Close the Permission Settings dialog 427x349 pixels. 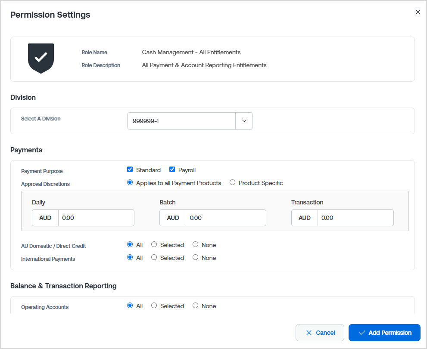click(418, 12)
